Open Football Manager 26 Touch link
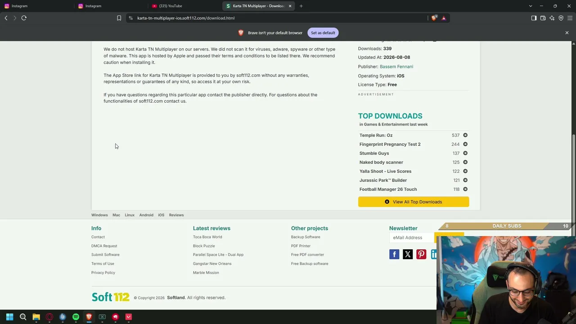This screenshot has width=576, height=324. [x=388, y=189]
